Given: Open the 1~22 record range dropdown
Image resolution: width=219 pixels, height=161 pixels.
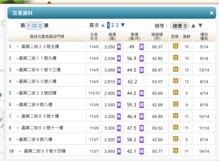Looking at the screenshot, I should point(34,26).
